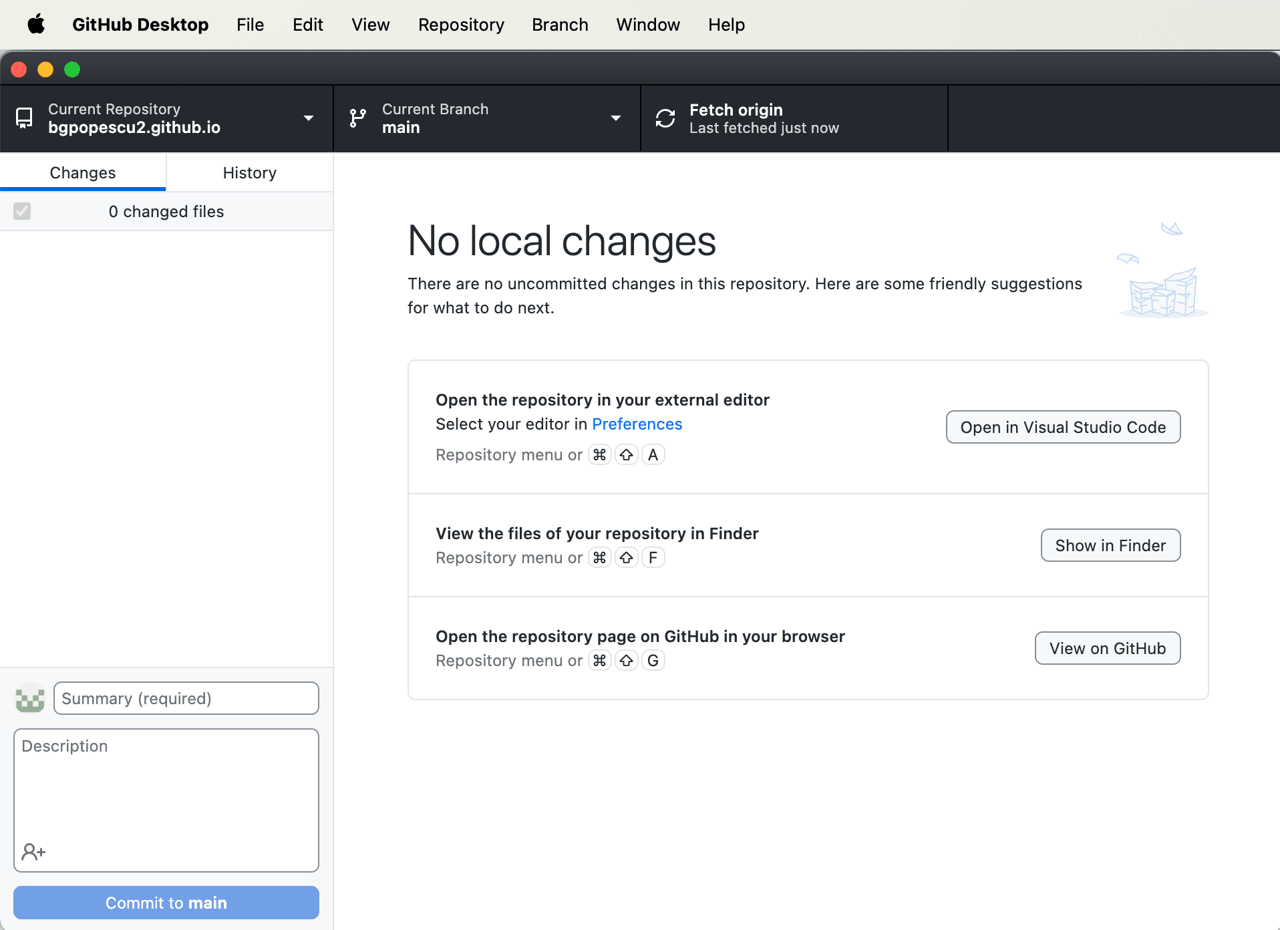Viewport: 1280px width, 930px height.
Task: Switch to the History tab
Action: (249, 172)
